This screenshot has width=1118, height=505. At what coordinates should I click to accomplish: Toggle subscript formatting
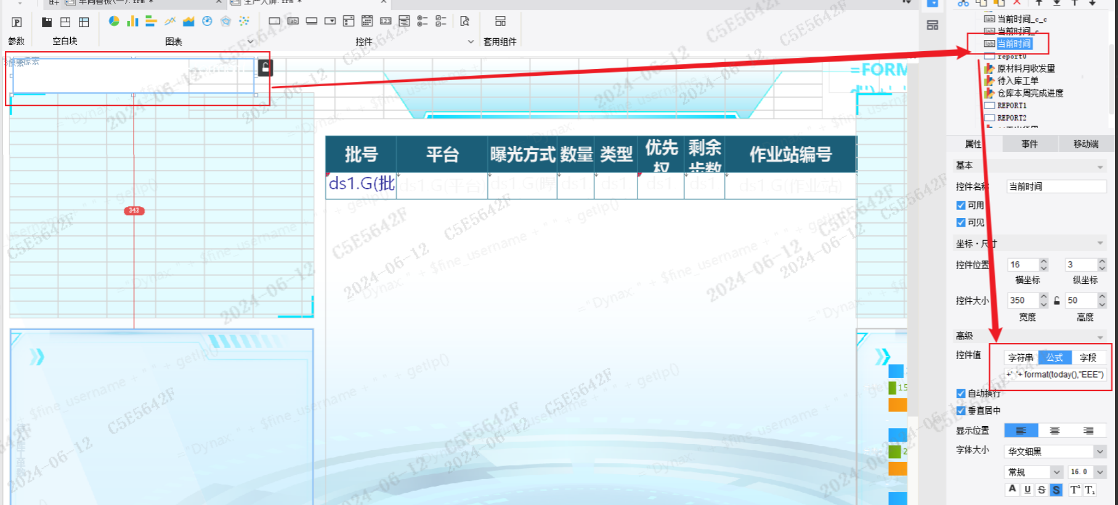point(1090,490)
